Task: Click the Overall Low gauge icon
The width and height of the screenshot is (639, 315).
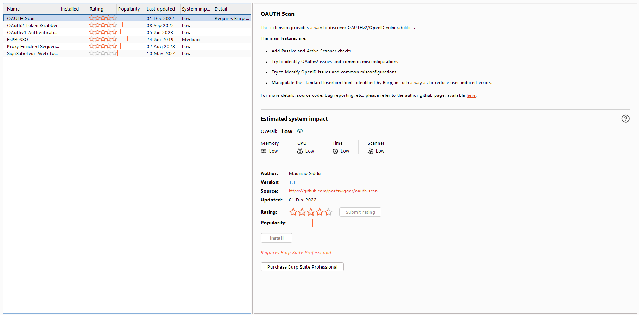Action: coord(300,131)
